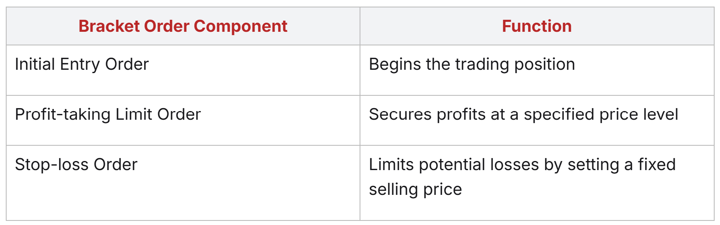
Task: Select the Initial Entry Order cell
Action: (x=183, y=70)
